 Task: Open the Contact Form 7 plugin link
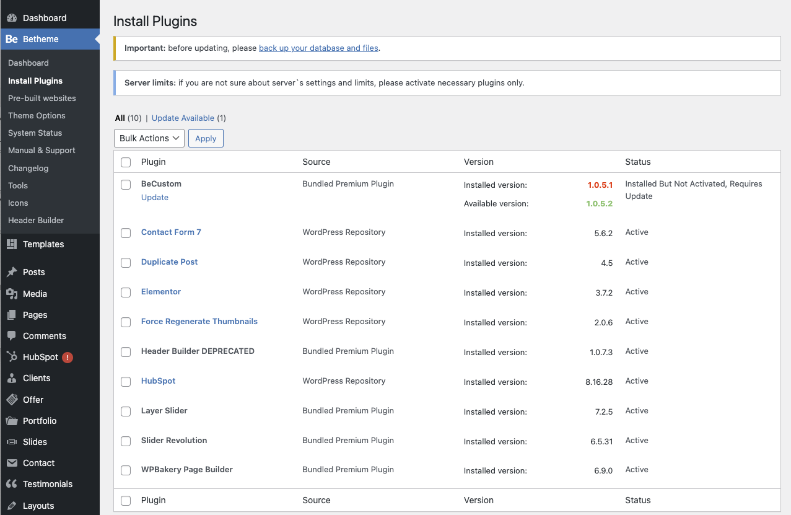click(171, 232)
